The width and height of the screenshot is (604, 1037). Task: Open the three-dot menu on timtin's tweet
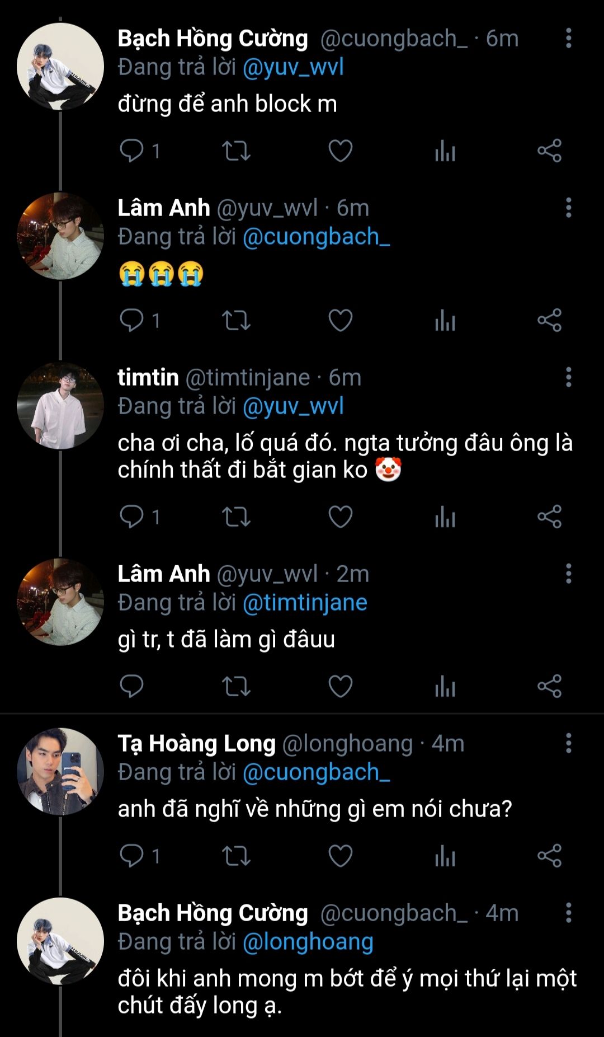click(568, 377)
